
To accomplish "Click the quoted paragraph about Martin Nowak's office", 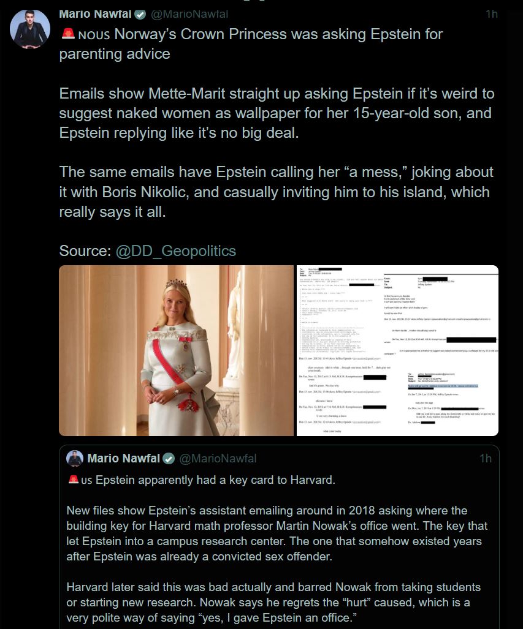I will point(277,533).
